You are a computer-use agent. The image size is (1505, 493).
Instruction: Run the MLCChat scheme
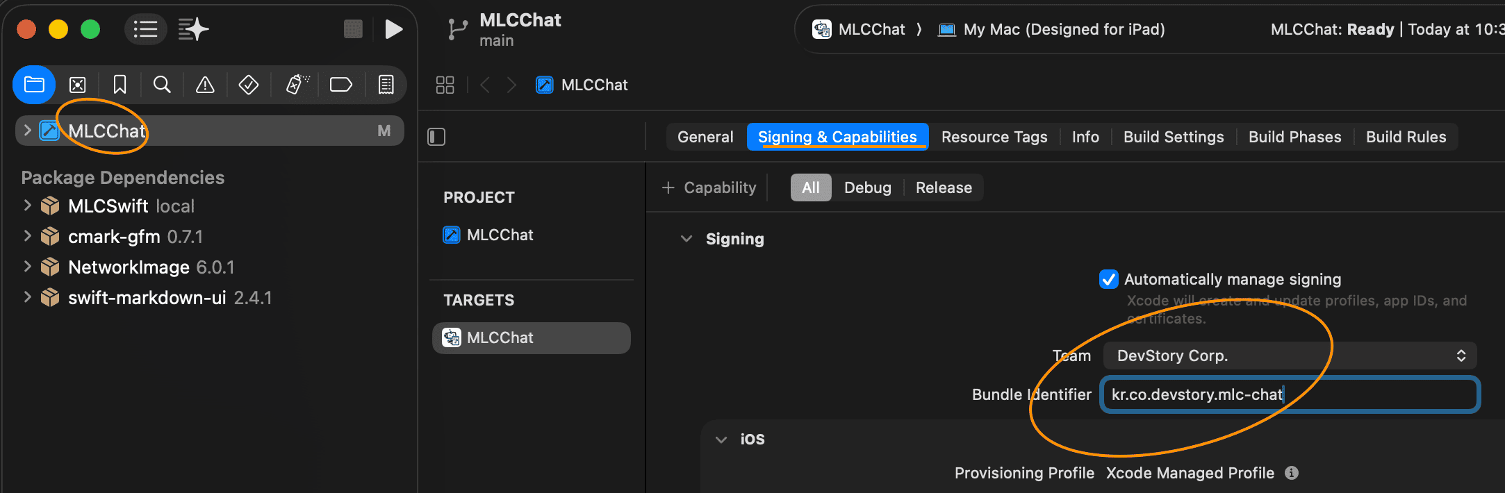pos(393,29)
